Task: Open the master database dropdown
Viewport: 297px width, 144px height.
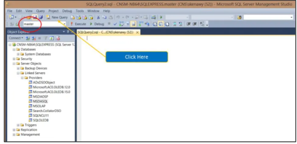Action: tap(64, 24)
